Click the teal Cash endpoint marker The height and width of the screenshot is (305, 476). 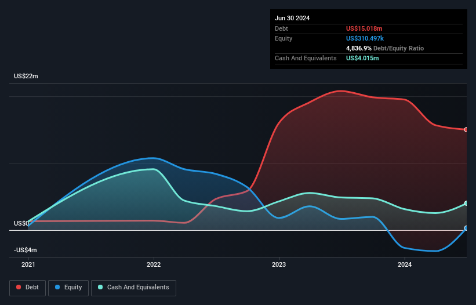pos(466,204)
